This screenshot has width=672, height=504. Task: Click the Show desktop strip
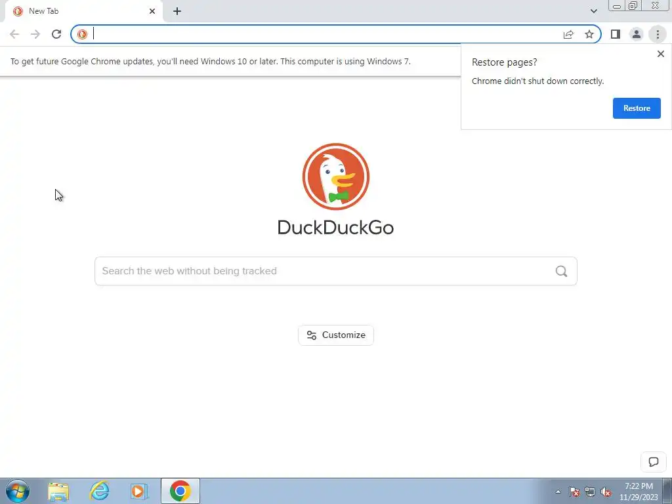667,491
